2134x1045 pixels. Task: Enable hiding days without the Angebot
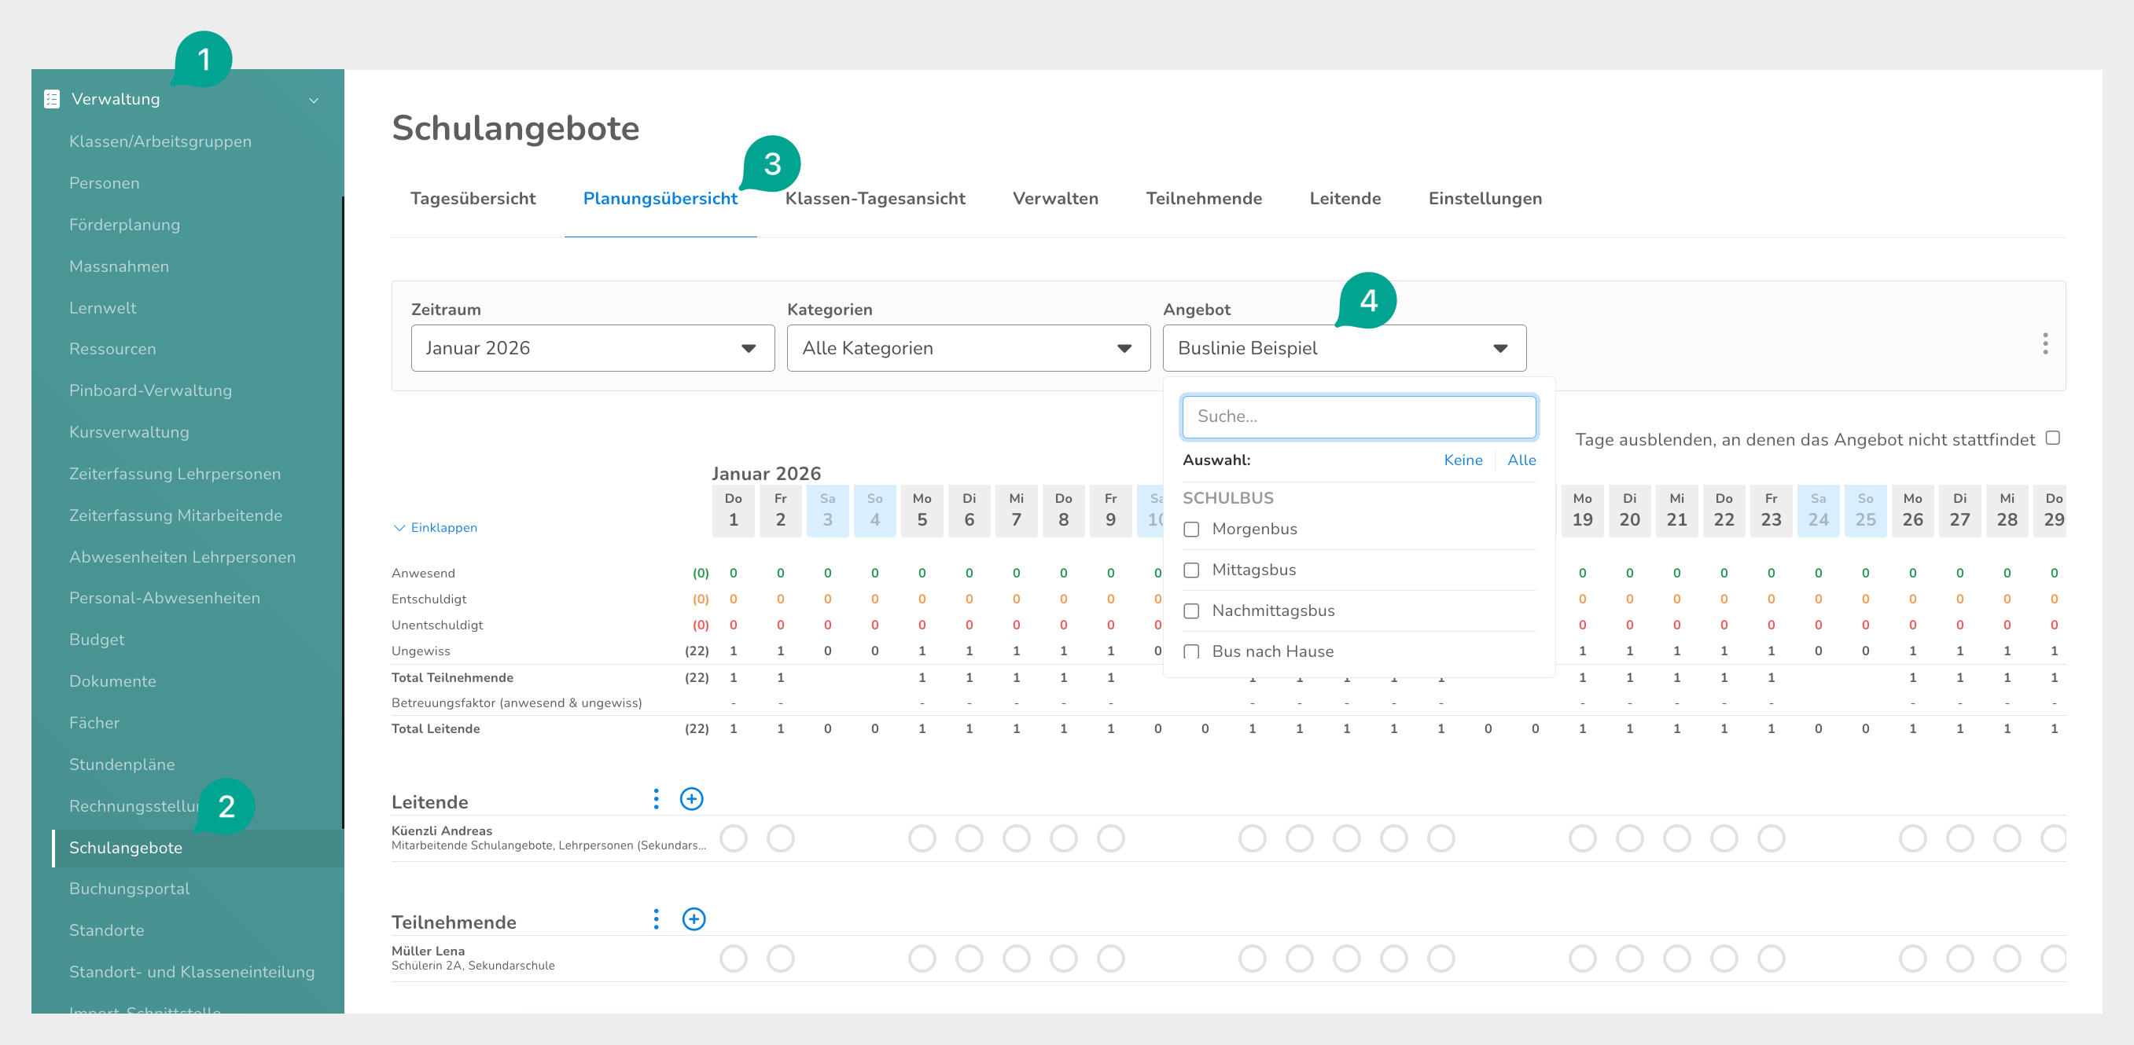tap(2052, 438)
